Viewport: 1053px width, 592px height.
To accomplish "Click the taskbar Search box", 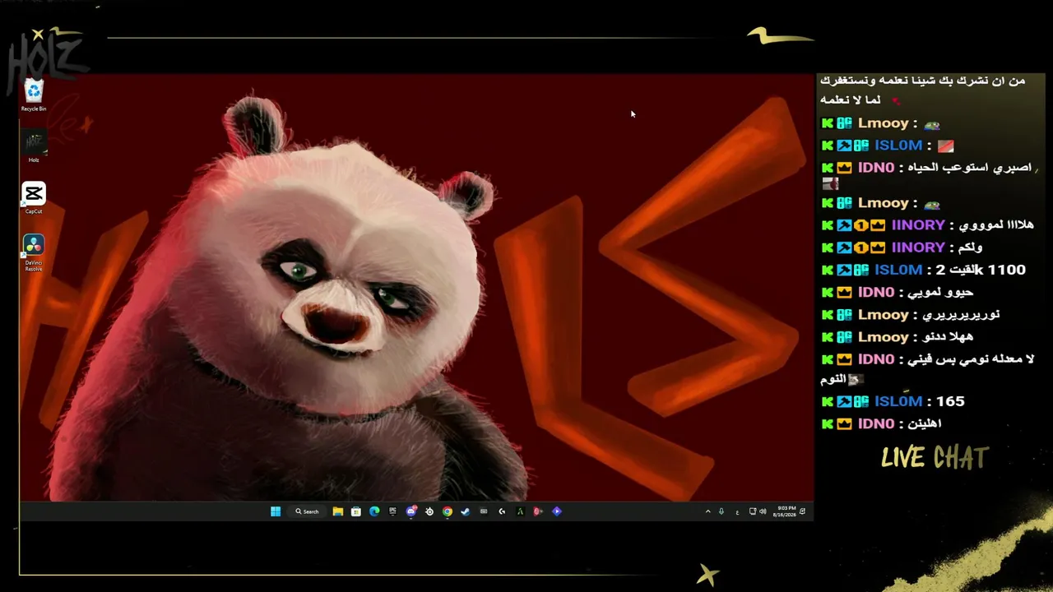I will tap(307, 511).
